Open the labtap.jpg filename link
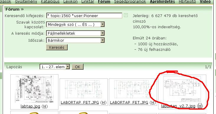 pos(30,106)
